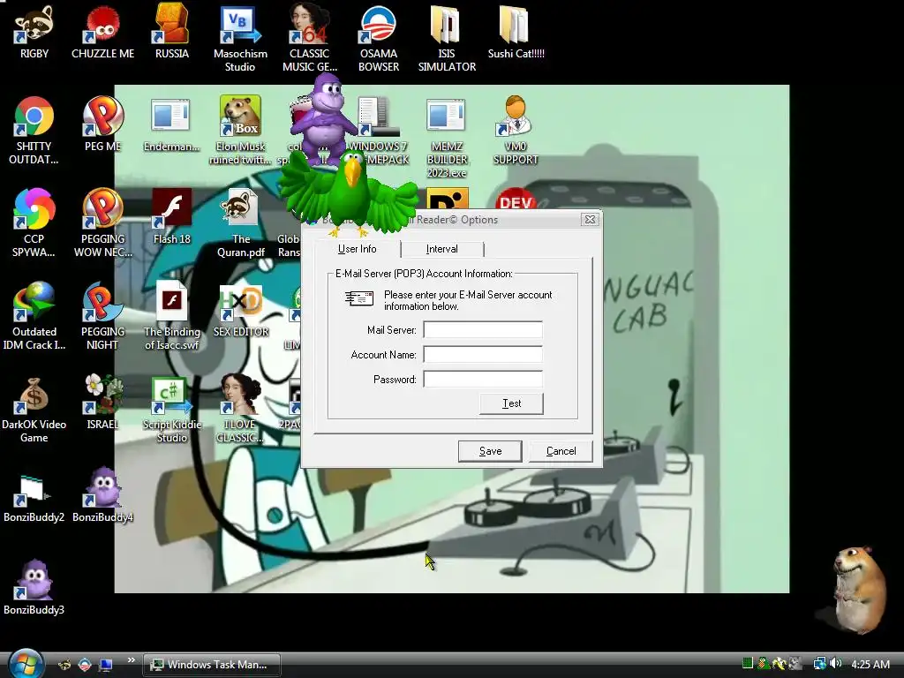Click the purple Bonzi gorilla character

click(x=324, y=118)
